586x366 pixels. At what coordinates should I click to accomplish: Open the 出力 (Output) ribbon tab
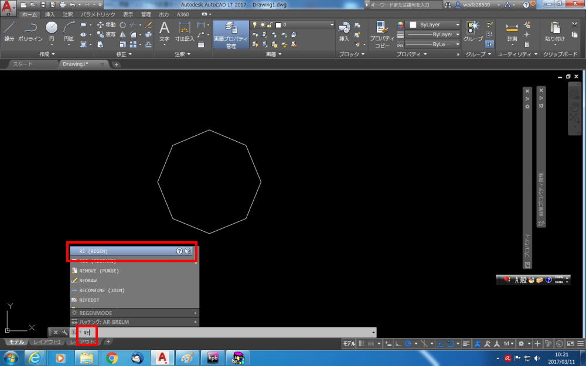(164, 15)
